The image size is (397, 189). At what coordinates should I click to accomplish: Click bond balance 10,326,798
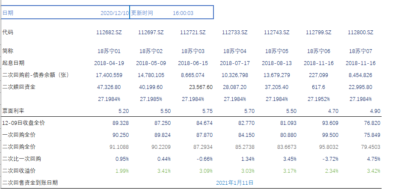[x=235, y=75]
